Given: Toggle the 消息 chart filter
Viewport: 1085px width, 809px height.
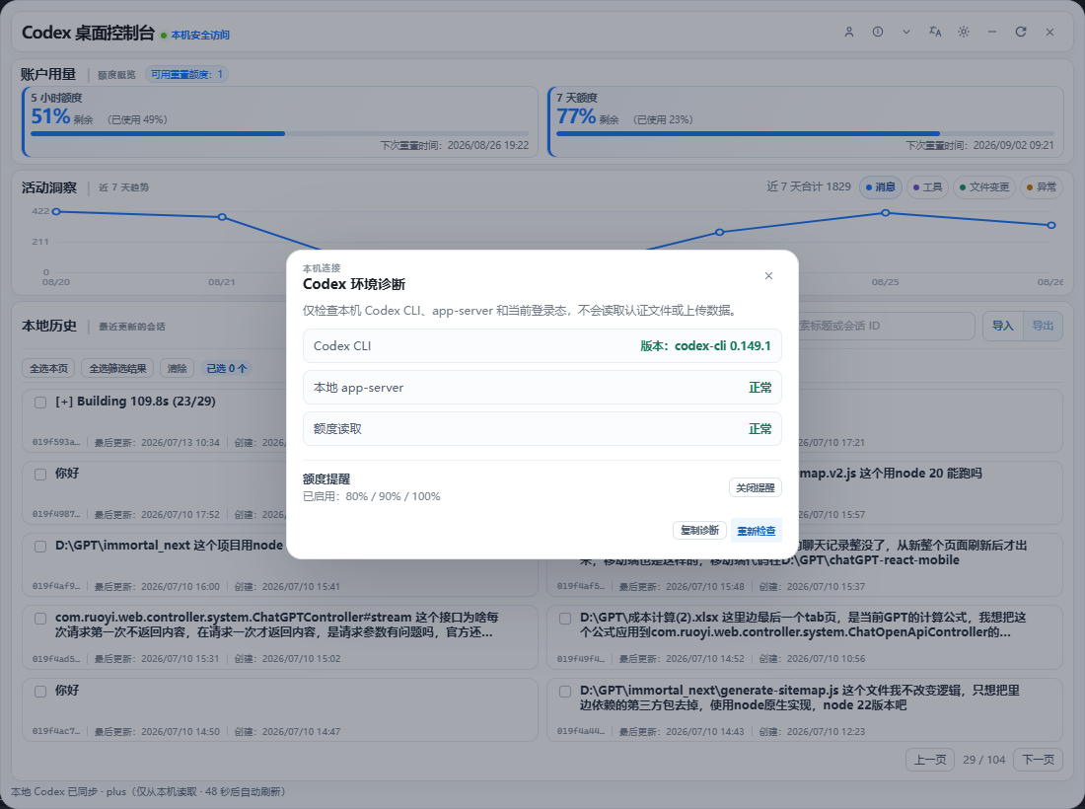Looking at the screenshot, I should point(880,186).
